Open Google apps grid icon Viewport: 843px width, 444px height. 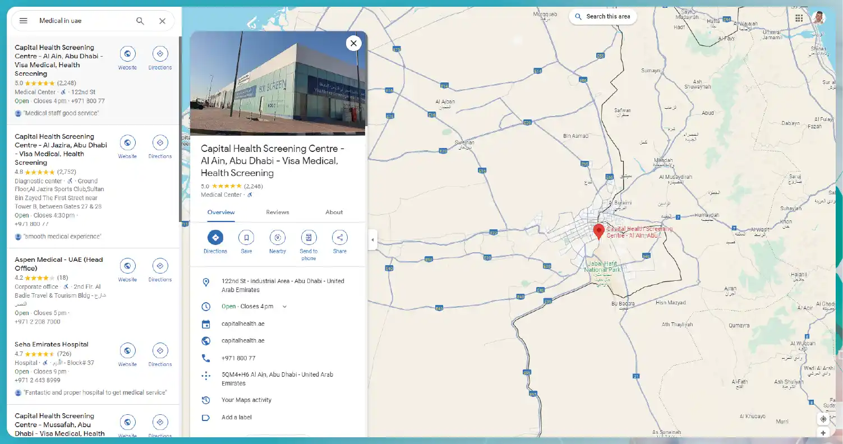(x=799, y=17)
